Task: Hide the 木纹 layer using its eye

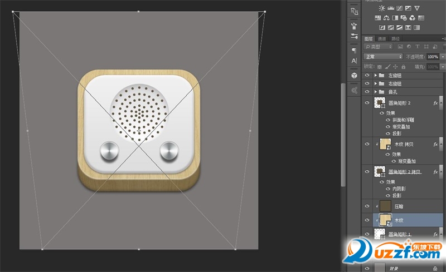Action: [367, 220]
